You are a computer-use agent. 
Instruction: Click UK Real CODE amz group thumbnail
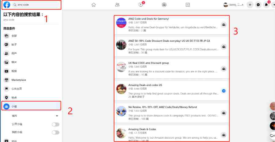(x=121, y=67)
